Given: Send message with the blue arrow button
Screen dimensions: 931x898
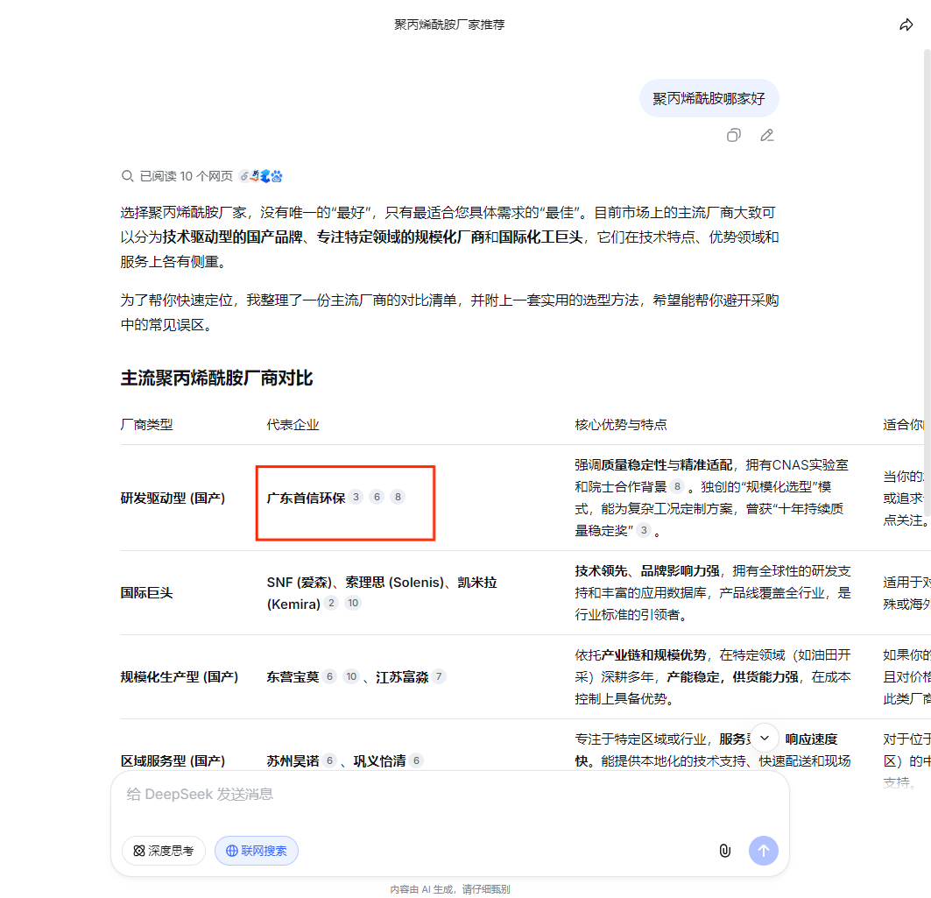Looking at the screenshot, I should (763, 850).
